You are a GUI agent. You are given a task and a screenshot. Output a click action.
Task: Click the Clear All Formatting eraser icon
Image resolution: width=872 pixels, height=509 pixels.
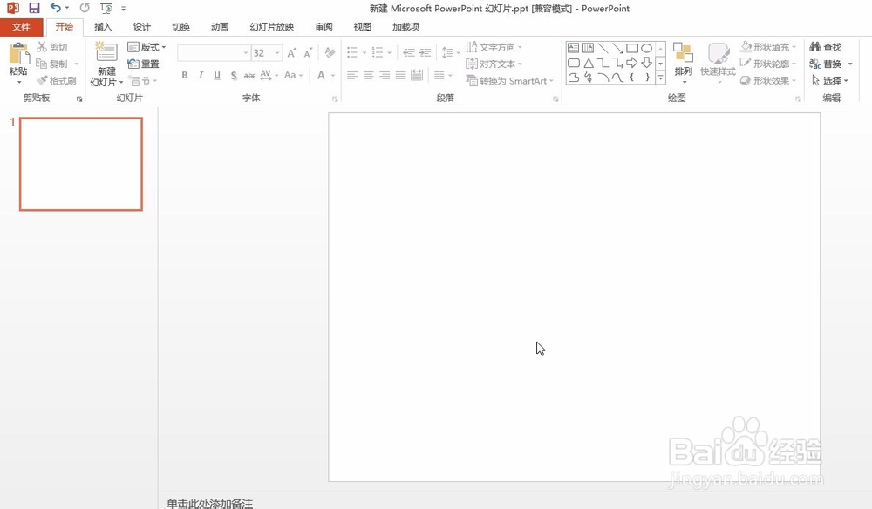click(330, 53)
